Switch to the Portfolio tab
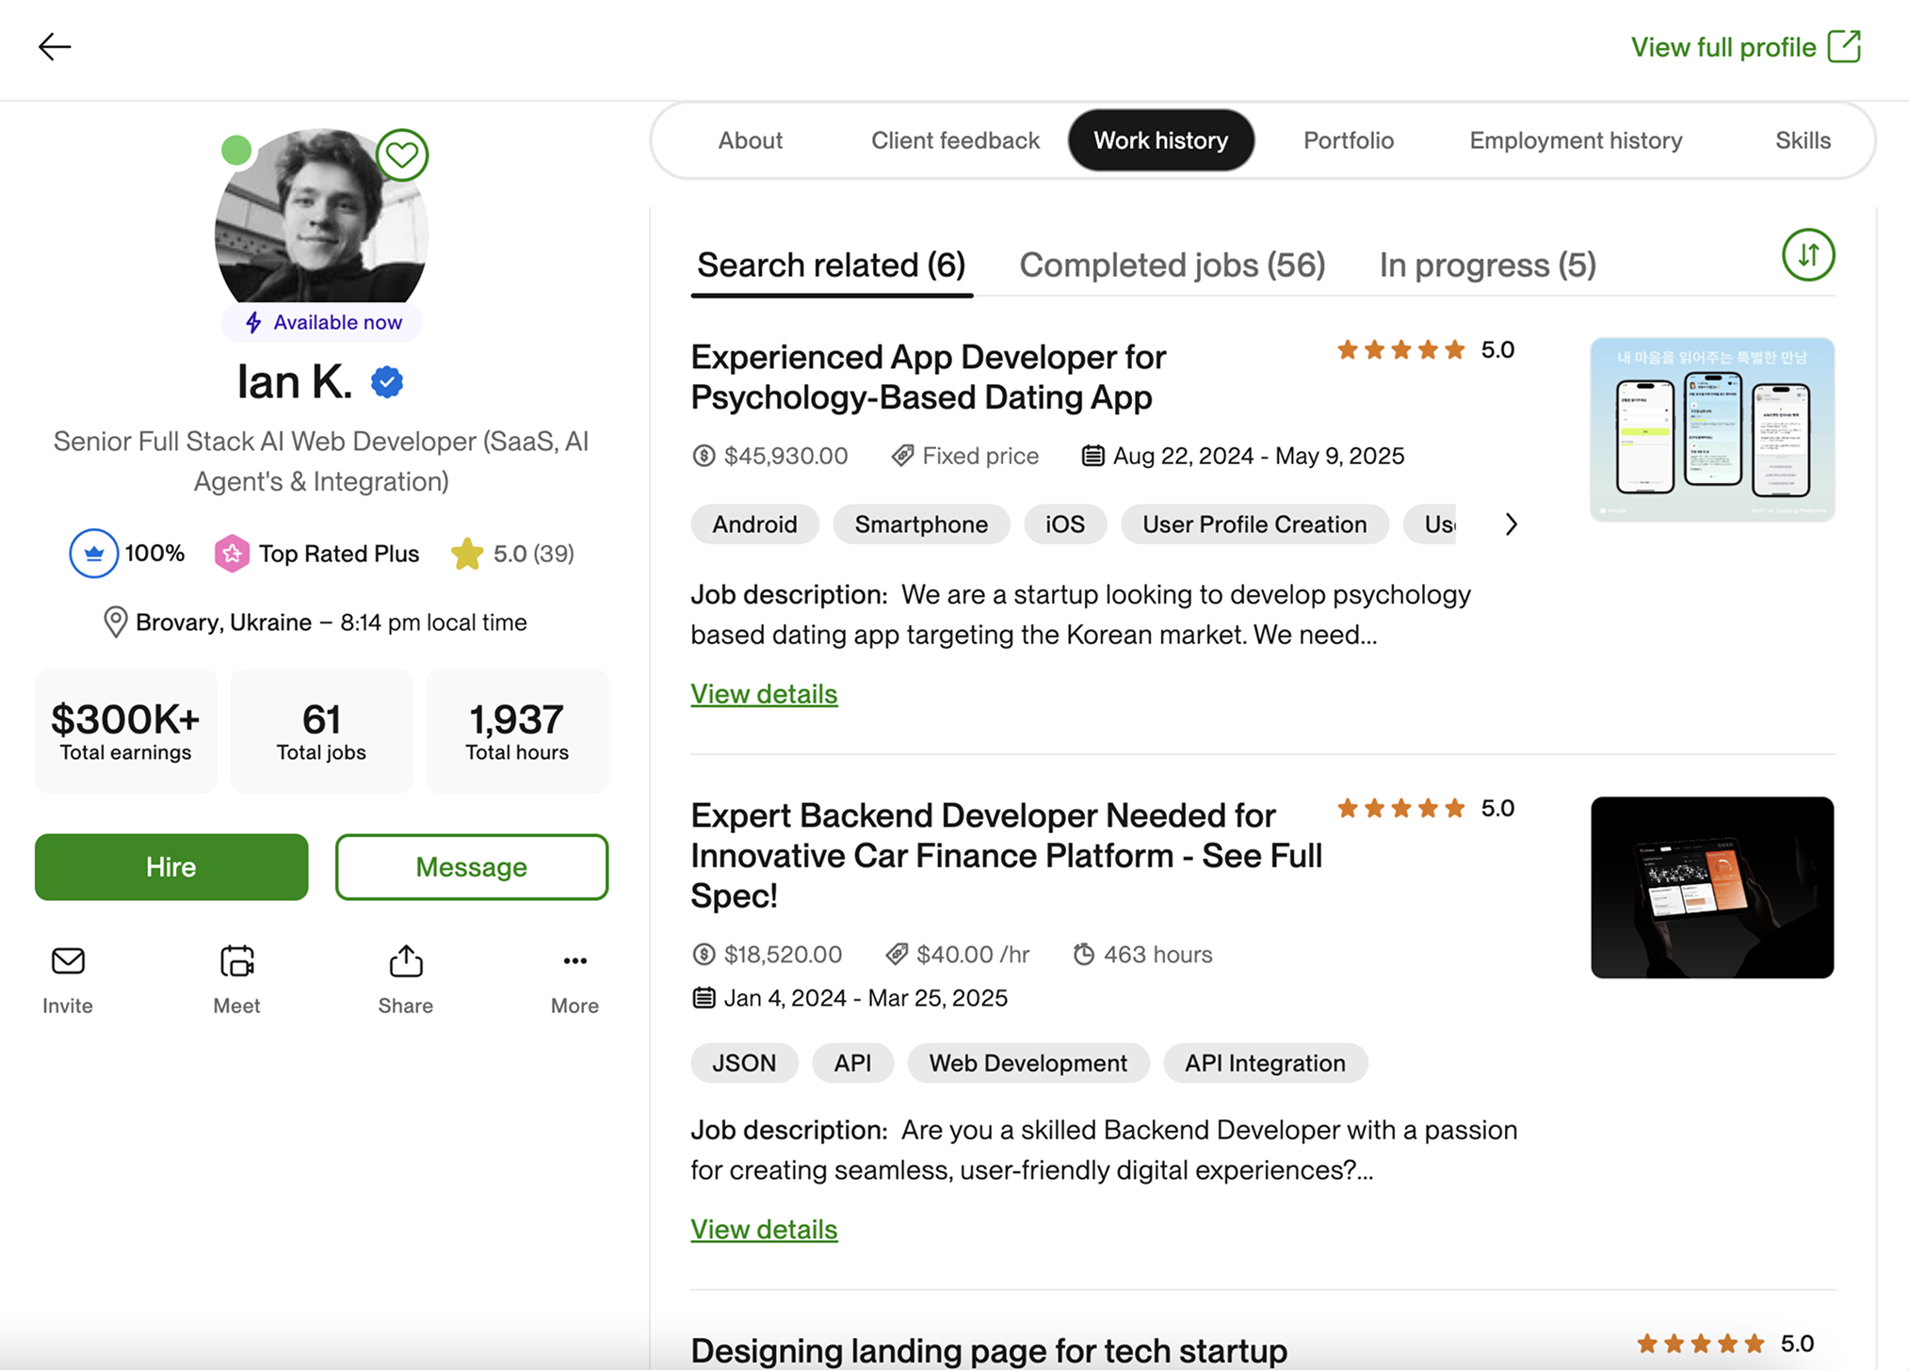This screenshot has width=1909, height=1370. [x=1349, y=139]
